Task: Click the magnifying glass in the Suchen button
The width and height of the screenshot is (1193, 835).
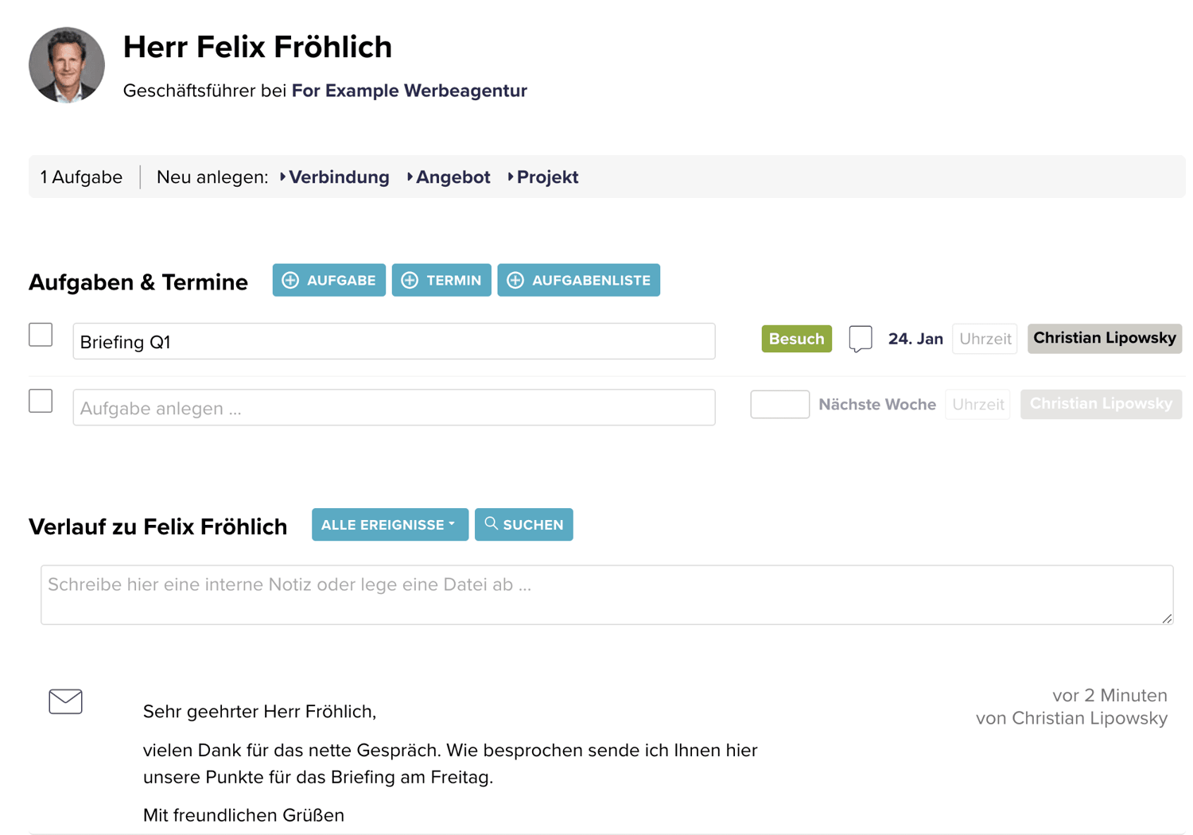Action: tap(491, 523)
